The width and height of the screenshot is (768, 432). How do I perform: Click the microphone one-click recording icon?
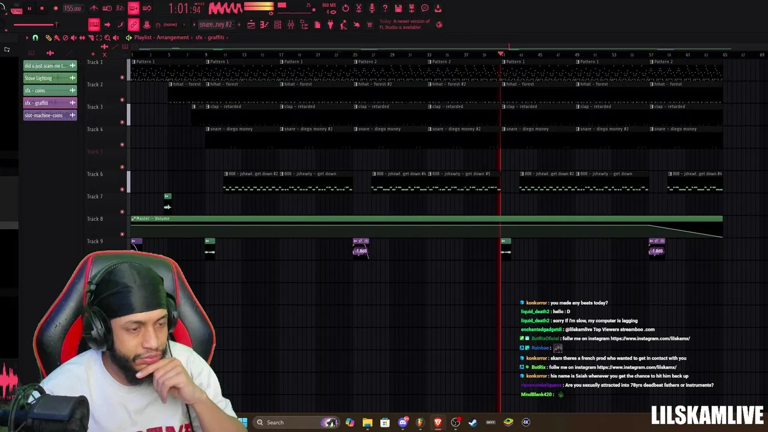372,8
